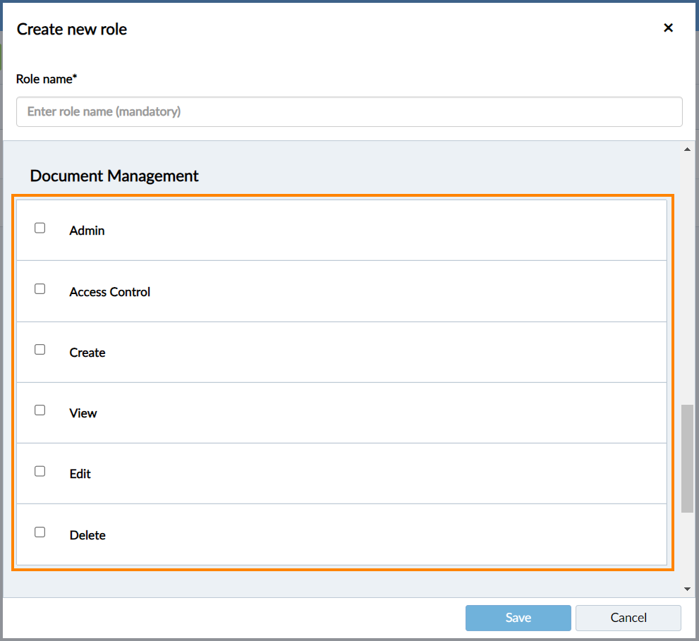This screenshot has width=699, height=641.
Task: Click the scrollbar down arrow
Action: tap(688, 588)
